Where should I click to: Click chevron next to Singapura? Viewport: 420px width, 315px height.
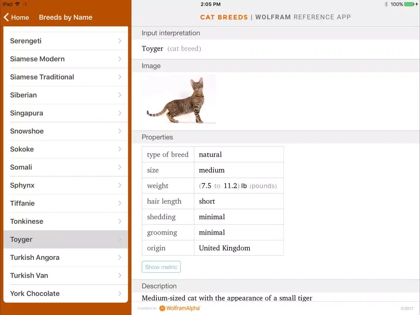coord(120,113)
